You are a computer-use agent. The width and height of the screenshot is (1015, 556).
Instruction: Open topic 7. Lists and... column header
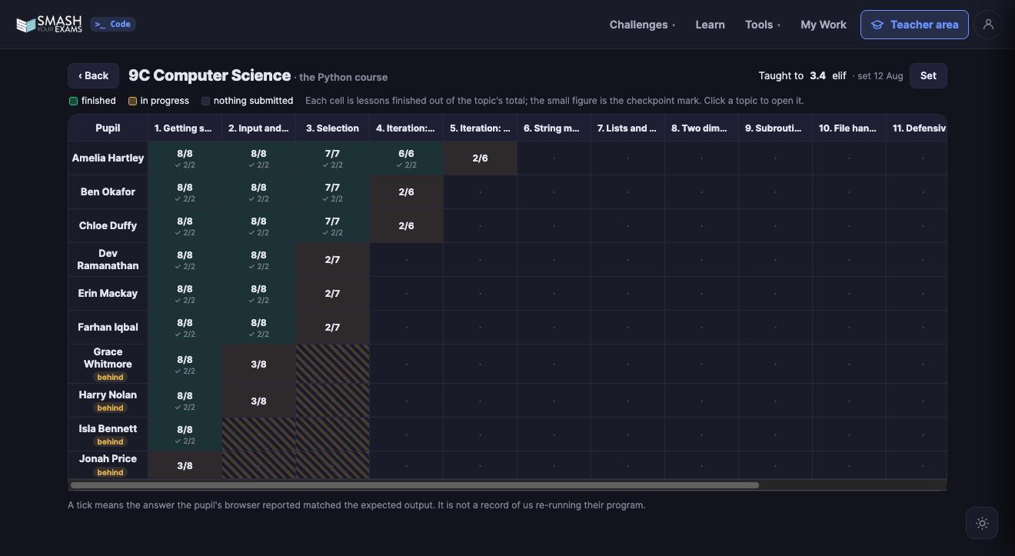click(x=627, y=128)
